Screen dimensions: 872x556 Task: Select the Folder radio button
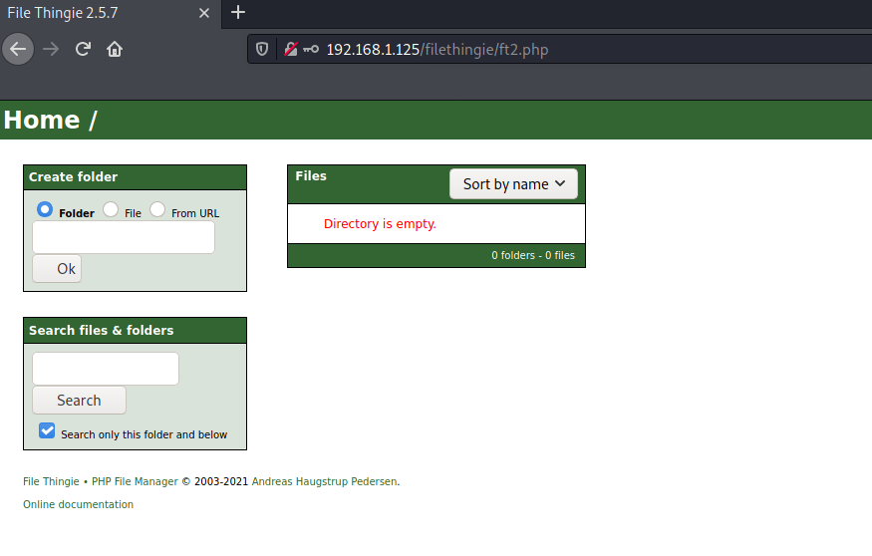tap(45, 210)
